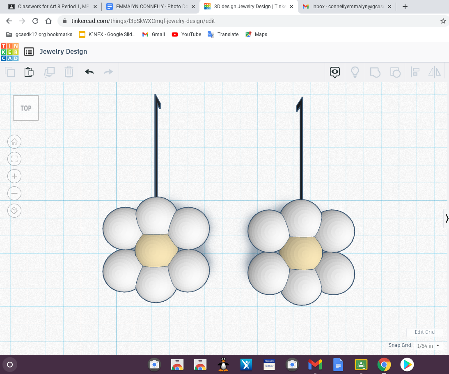Viewport: 449px width, 374px height.
Task: Switch between perspective and orthographic view
Action: (x=14, y=210)
